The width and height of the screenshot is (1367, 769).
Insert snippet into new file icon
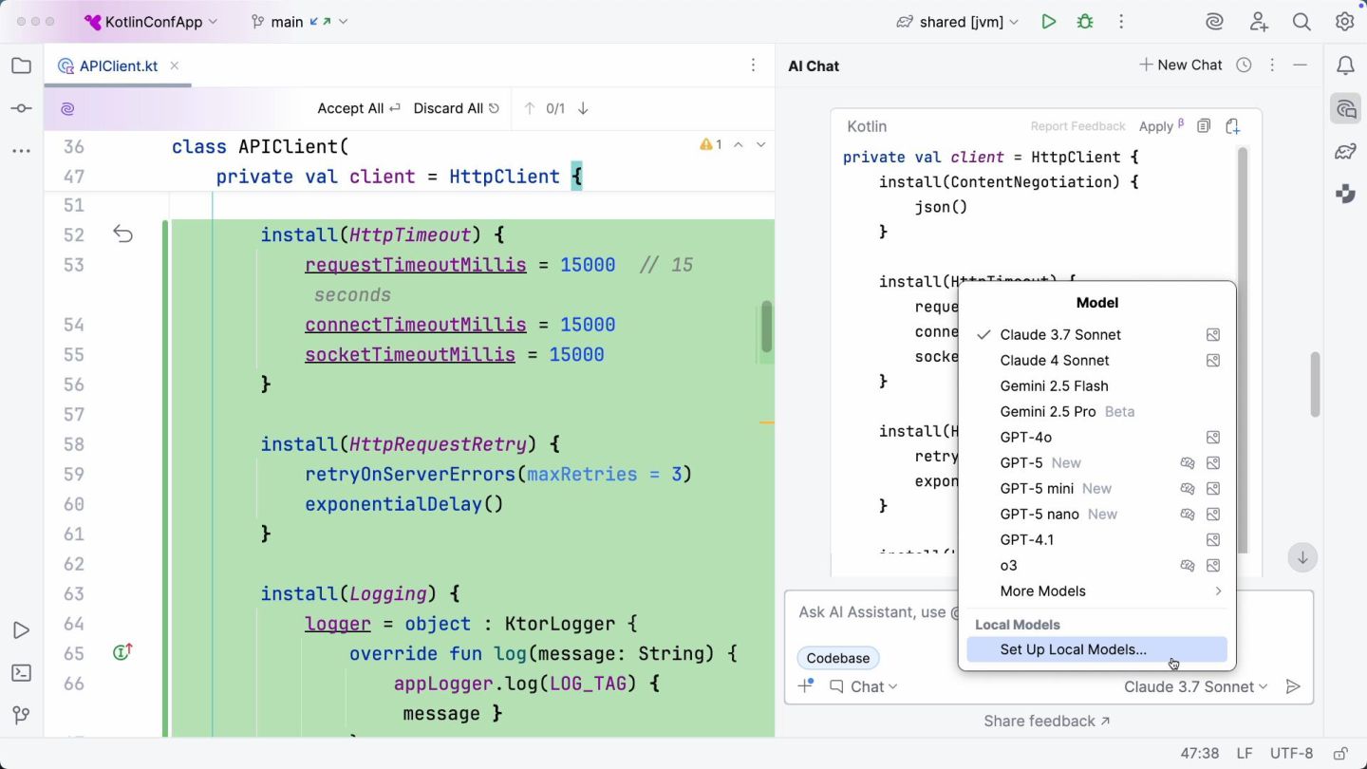(1232, 125)
